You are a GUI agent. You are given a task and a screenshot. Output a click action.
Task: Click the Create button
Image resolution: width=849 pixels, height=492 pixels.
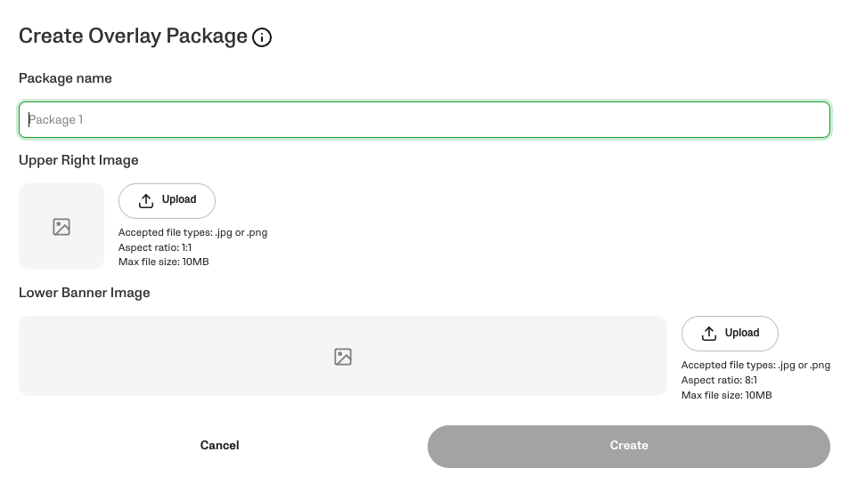tap(628, 446)
